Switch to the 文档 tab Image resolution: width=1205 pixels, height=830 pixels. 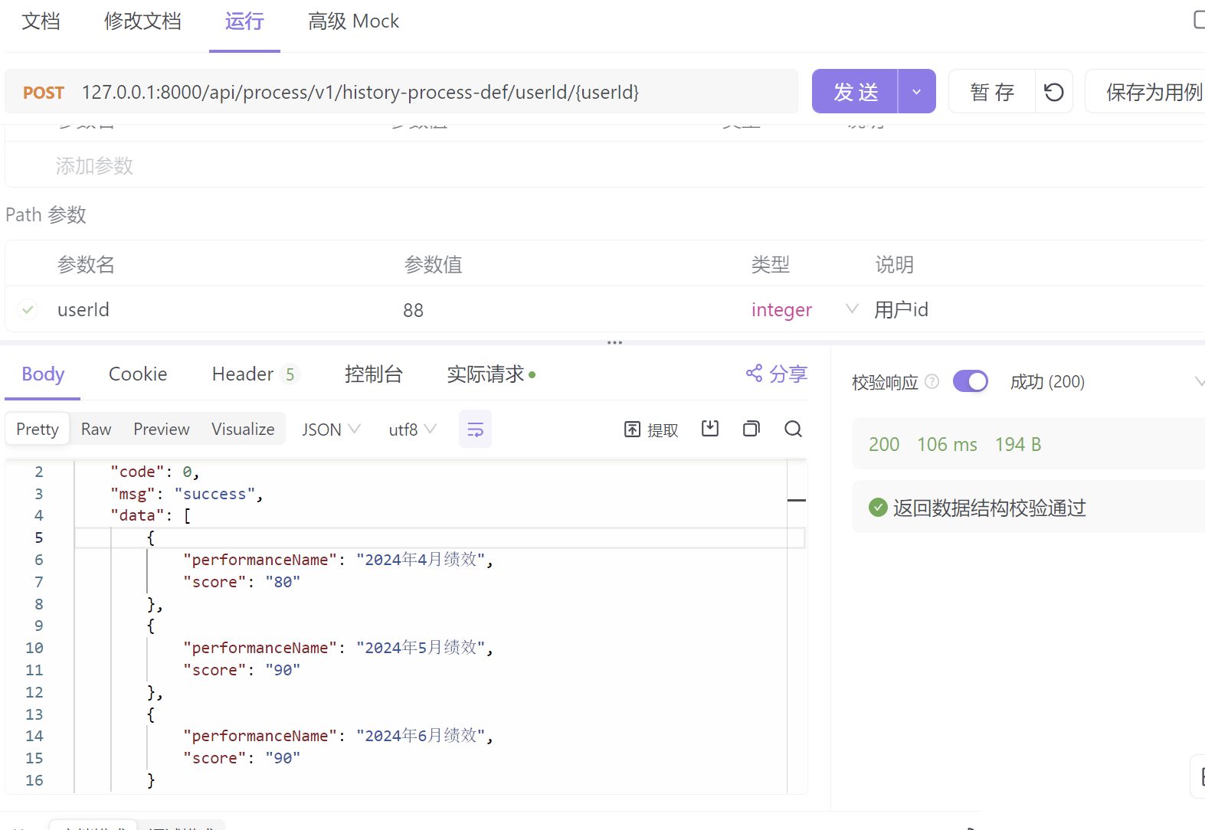[x=41, y=21]
